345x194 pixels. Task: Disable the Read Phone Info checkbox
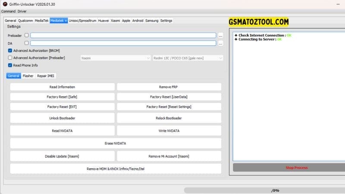[x=10, y=65]
